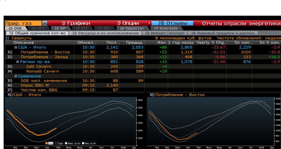
Task: Click the orange 2013 legend swatch
Action: click(47, 144)
